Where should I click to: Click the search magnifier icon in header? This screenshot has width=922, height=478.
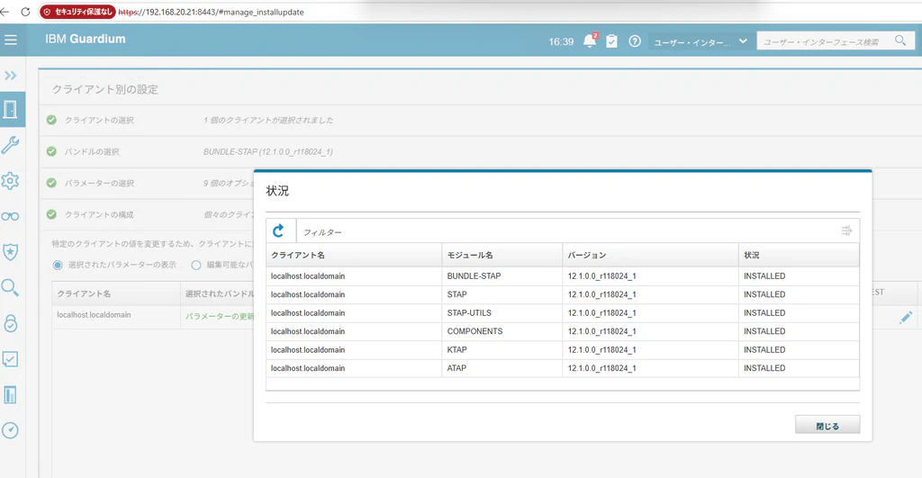coord(900,41)
